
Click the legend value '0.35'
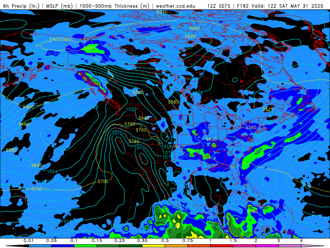[x=142, y=241]
